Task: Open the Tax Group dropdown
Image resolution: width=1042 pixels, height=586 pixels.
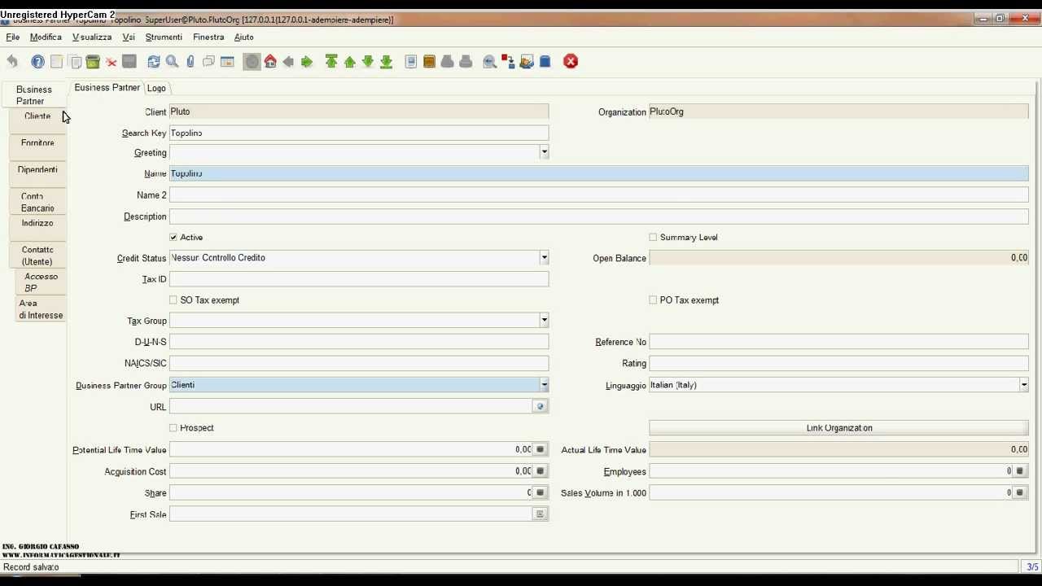Action: [x=544, y=321]
